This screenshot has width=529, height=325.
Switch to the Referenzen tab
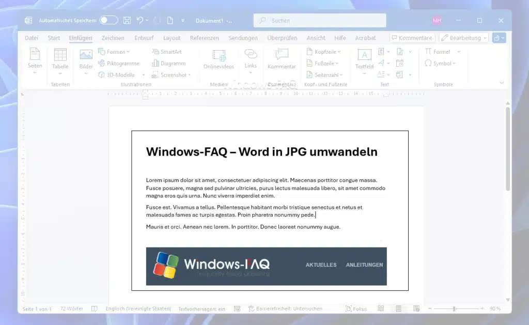[204, 38]
